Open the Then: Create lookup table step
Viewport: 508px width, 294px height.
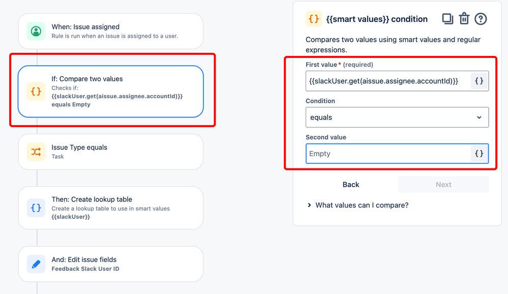point(111,208)
